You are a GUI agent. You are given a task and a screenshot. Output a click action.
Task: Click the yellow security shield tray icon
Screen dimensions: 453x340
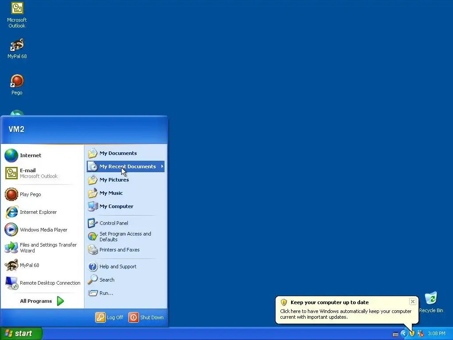pyautogui.click(x=412, y=334)
